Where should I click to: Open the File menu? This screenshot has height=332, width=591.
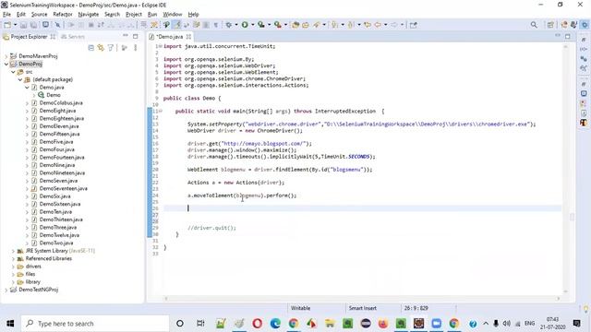6,15
